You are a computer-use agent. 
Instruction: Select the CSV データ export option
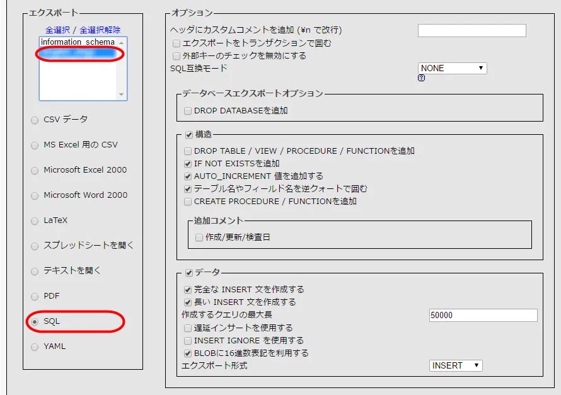click(x=34, y=120)
